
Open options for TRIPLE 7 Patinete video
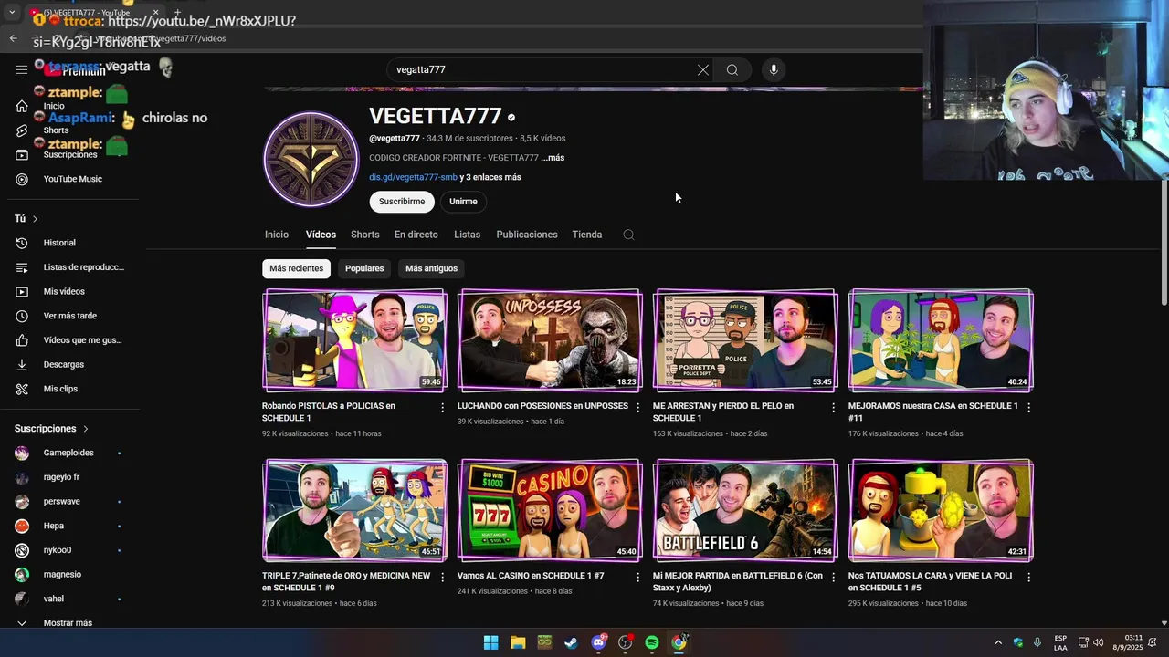[x=443, y=577]
